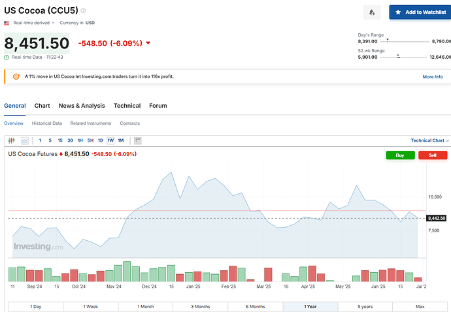Viewport: 451px width, 312px height.
Task: Expand the Real-time derived dropdown
Action: (x=34, y=23)
